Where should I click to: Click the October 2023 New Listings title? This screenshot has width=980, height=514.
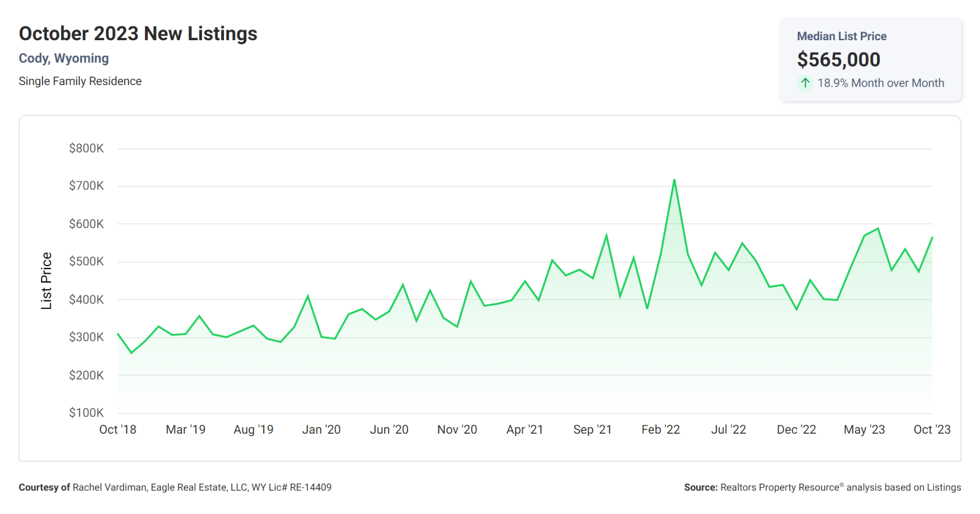click(x=138, y=33)
